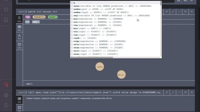Image resolution: width=200 pixels, height=112 pixels.
Task: Choose the none(variable in list...) suggestion
Action: (x=115, y=6)
